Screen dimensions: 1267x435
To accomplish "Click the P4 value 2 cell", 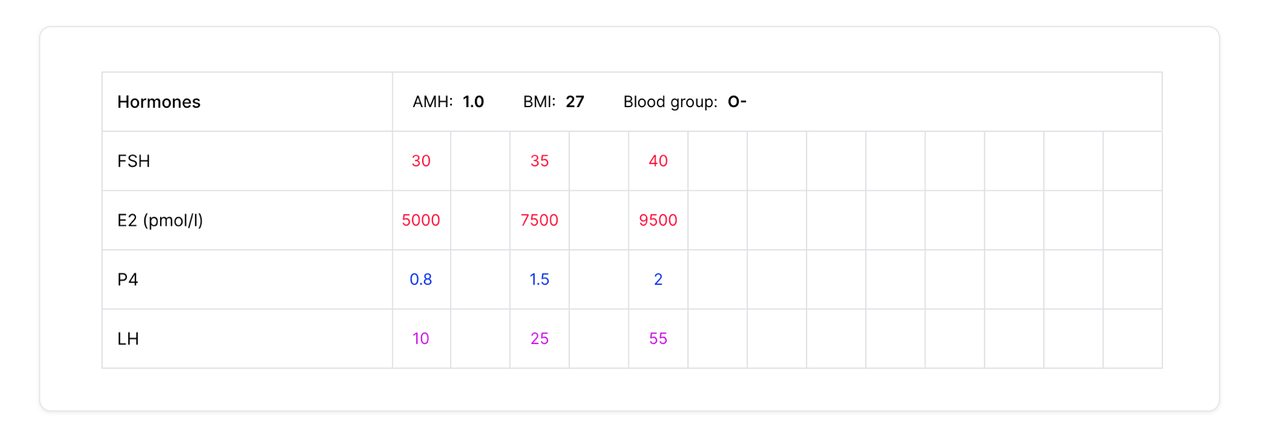I will click(x=658, y=279).
